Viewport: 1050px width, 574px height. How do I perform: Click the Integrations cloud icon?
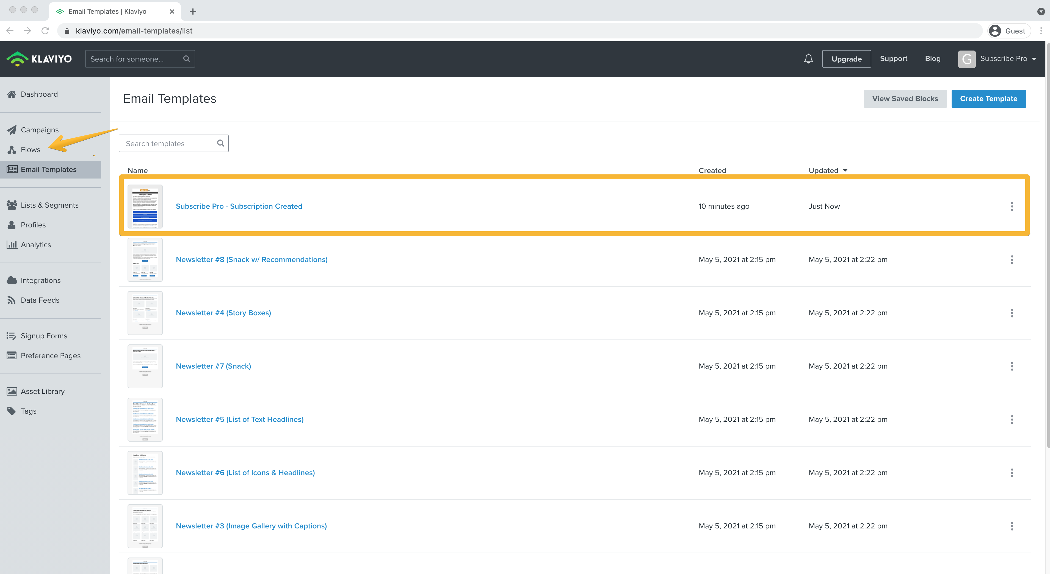[x=12, y=280]
